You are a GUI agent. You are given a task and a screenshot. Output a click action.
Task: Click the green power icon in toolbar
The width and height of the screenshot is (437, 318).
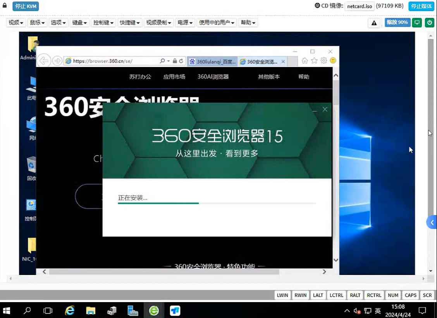tap(429, 22)
